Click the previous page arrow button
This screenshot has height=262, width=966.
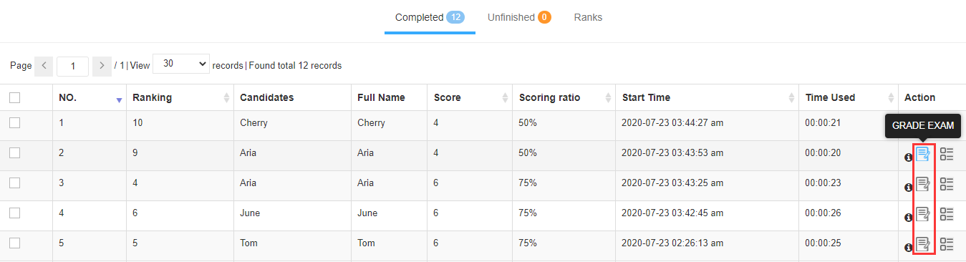click(44, 65)
